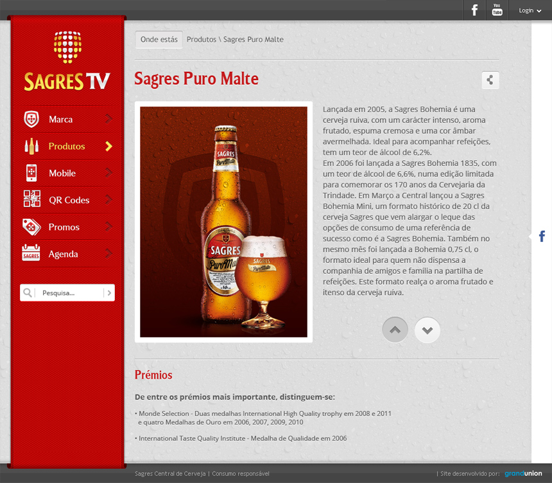Viewport: 552px width, 483px height.
Task: Click the QR Codes icon
Action: click(31, 199)
